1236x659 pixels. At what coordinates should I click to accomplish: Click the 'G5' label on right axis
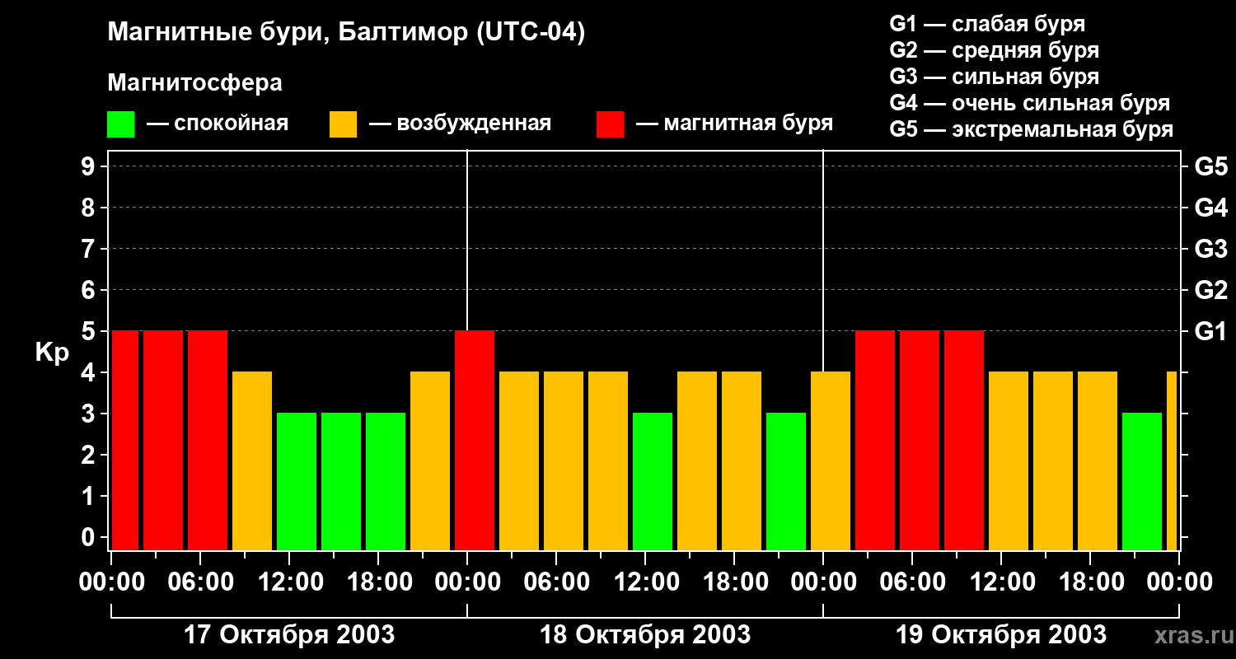[1211, 166]
